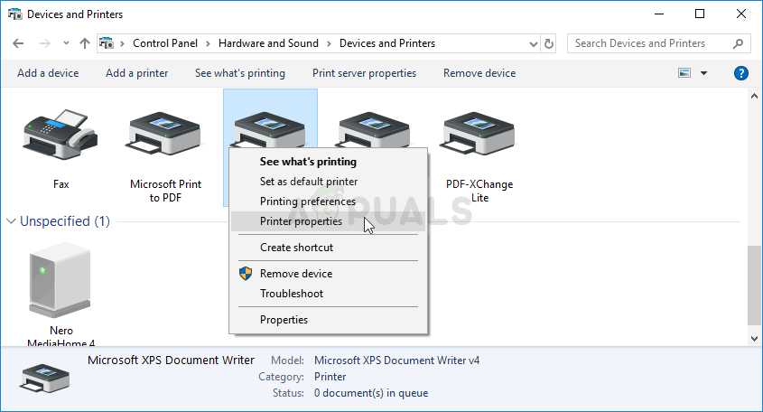Click the search magnifier icon
This screenshot has width=763, height=412.
(x=739, y=43)
